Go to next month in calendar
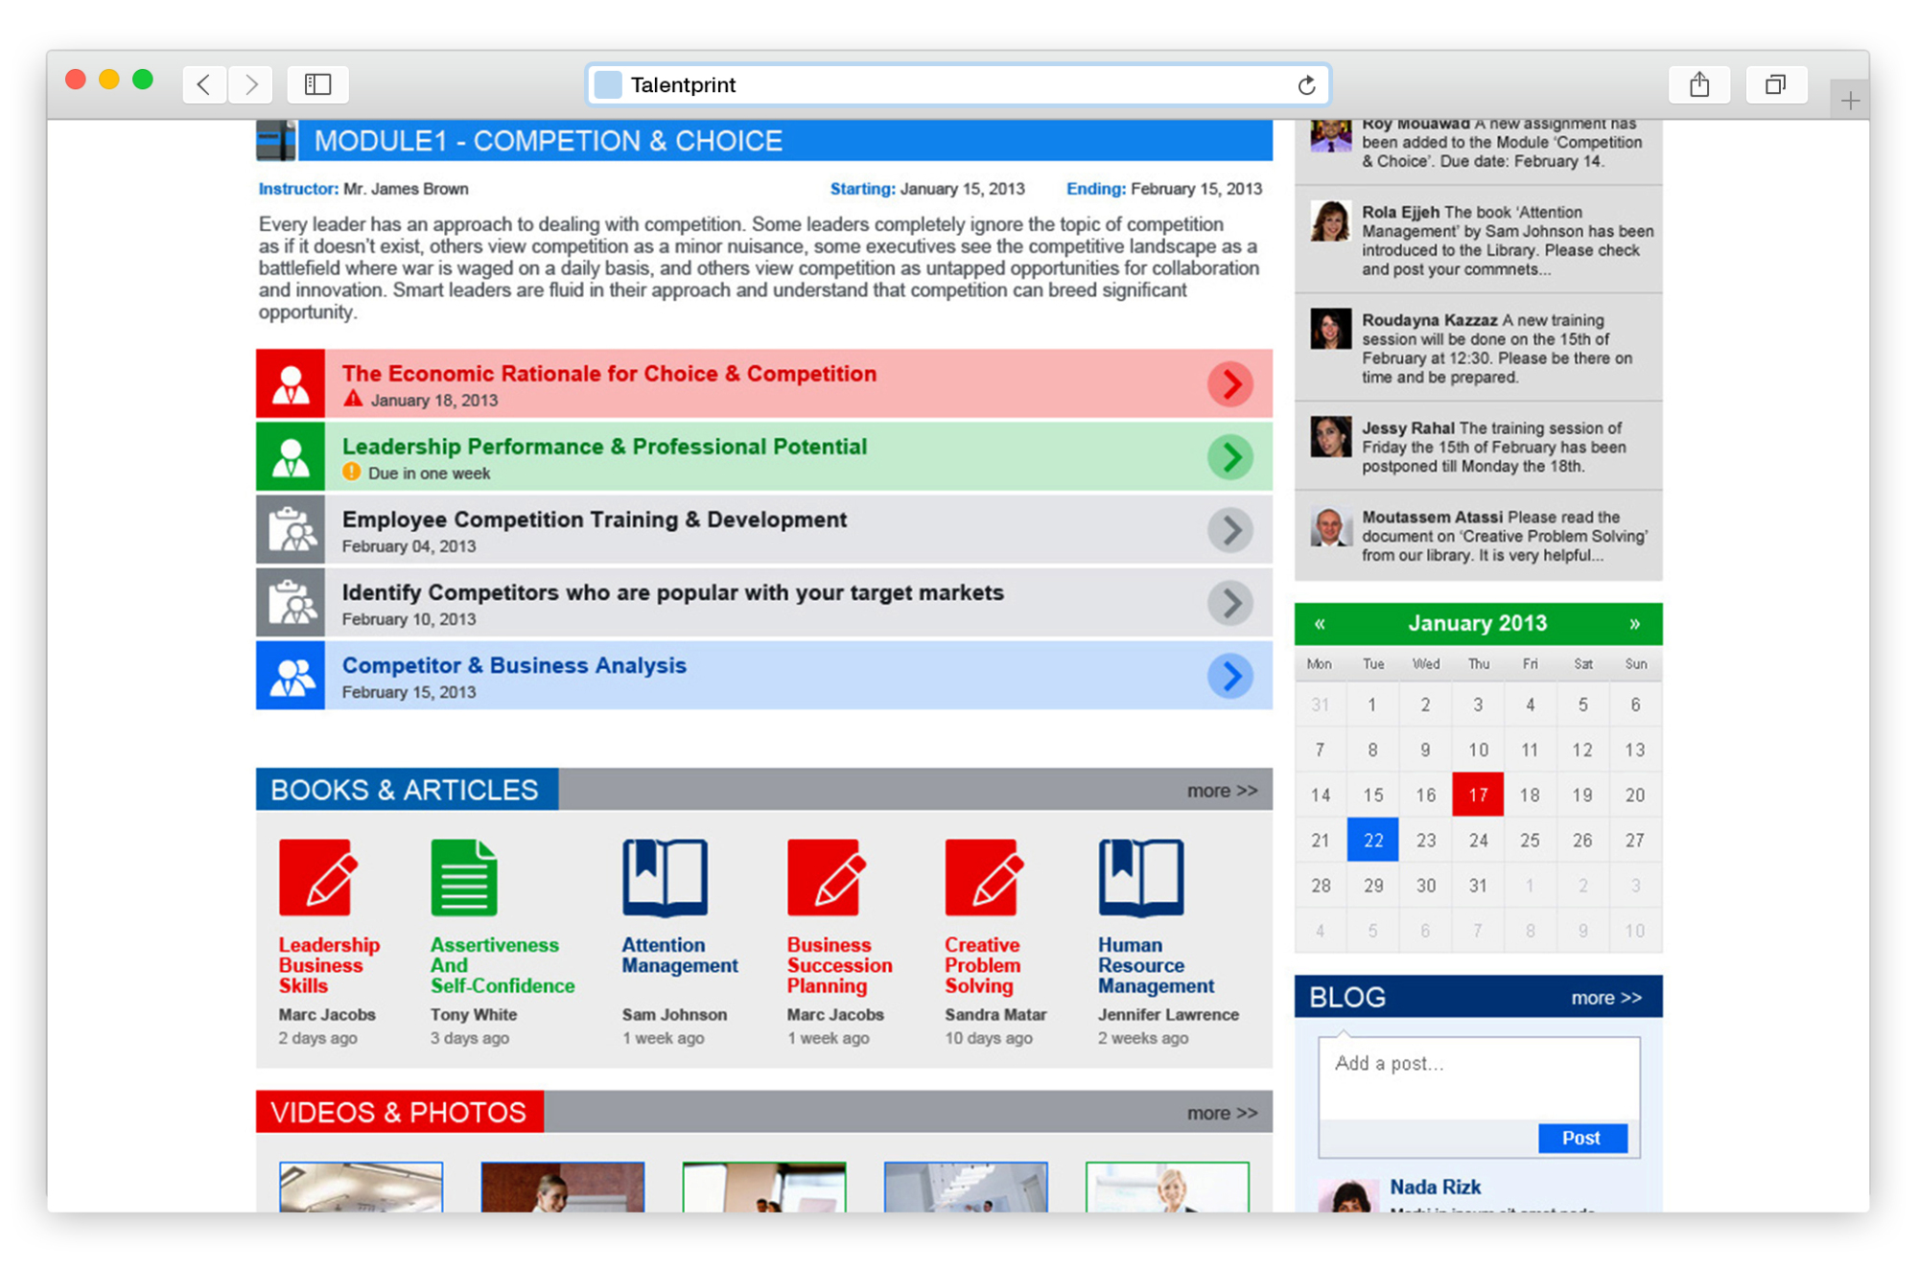 [x=1634, y=624]
